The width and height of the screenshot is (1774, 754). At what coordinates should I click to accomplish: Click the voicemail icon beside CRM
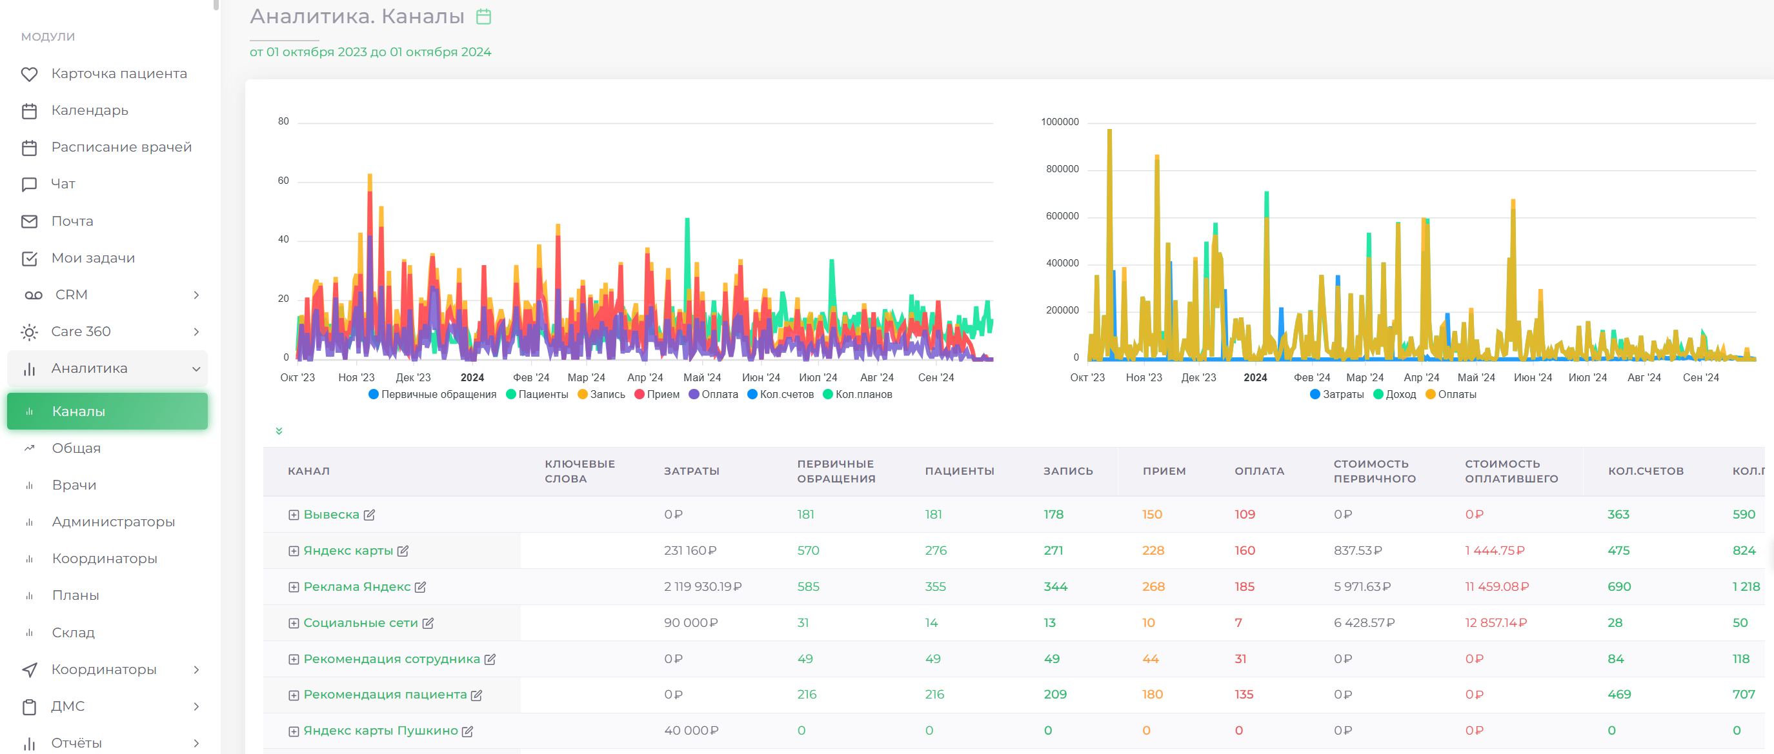(x=33, y=295)
